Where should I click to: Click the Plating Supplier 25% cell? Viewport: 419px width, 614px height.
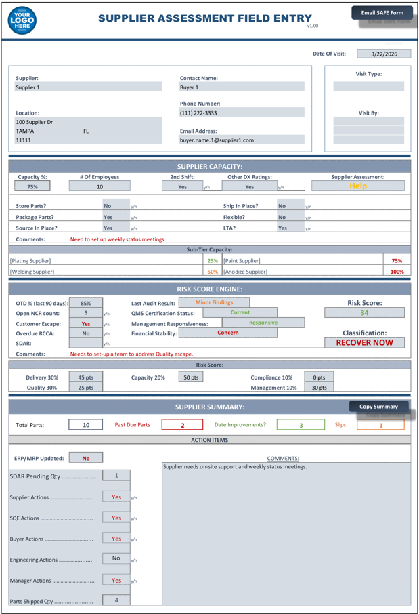click(213, 260)
